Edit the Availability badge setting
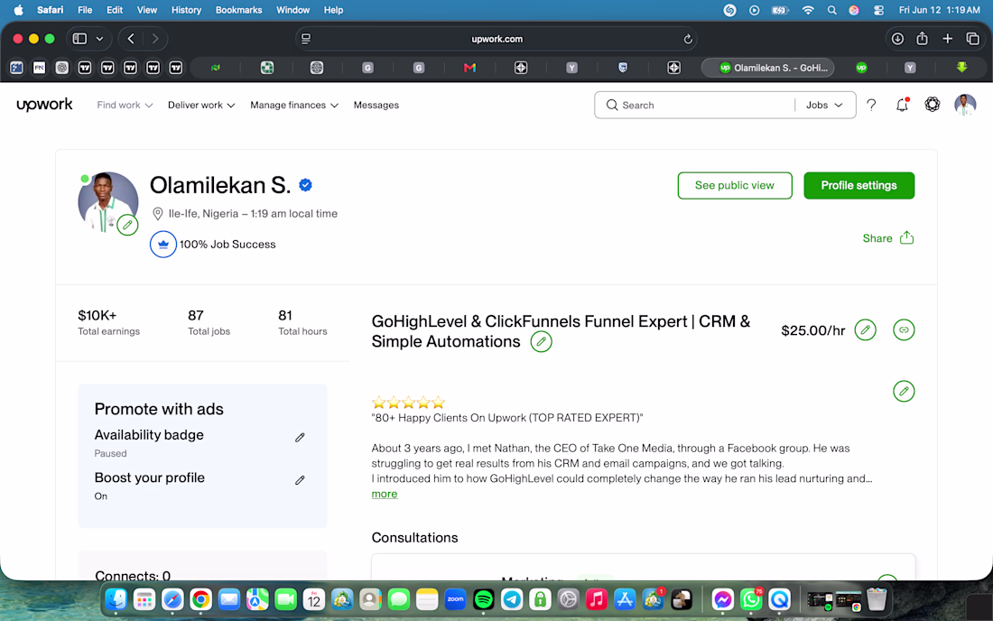This screenshot has height=621, width=993. pos(301,438)
